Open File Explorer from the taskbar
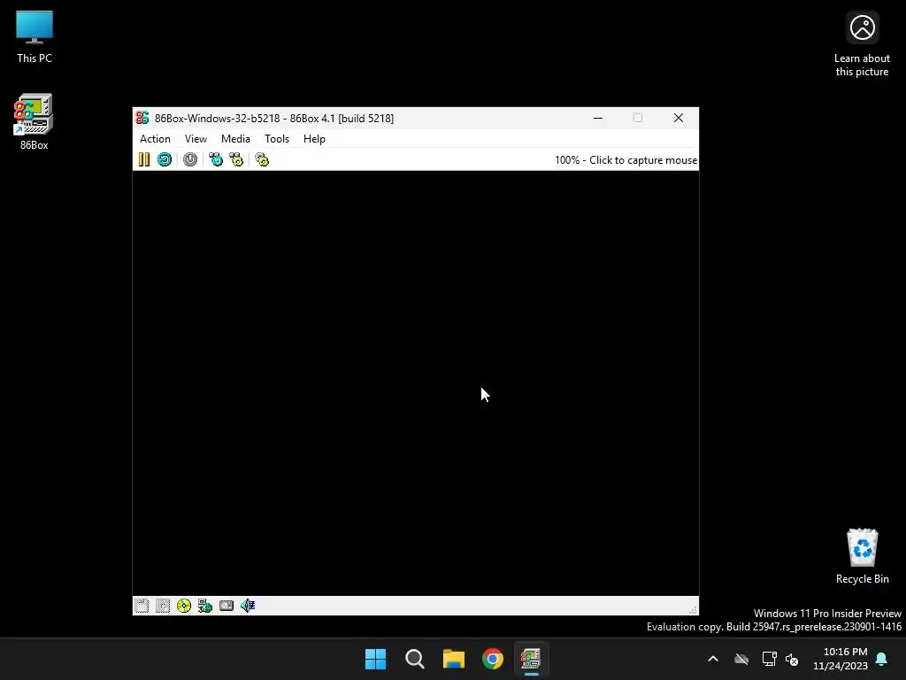This screenshot has width=906, height=680. (454, 659)
